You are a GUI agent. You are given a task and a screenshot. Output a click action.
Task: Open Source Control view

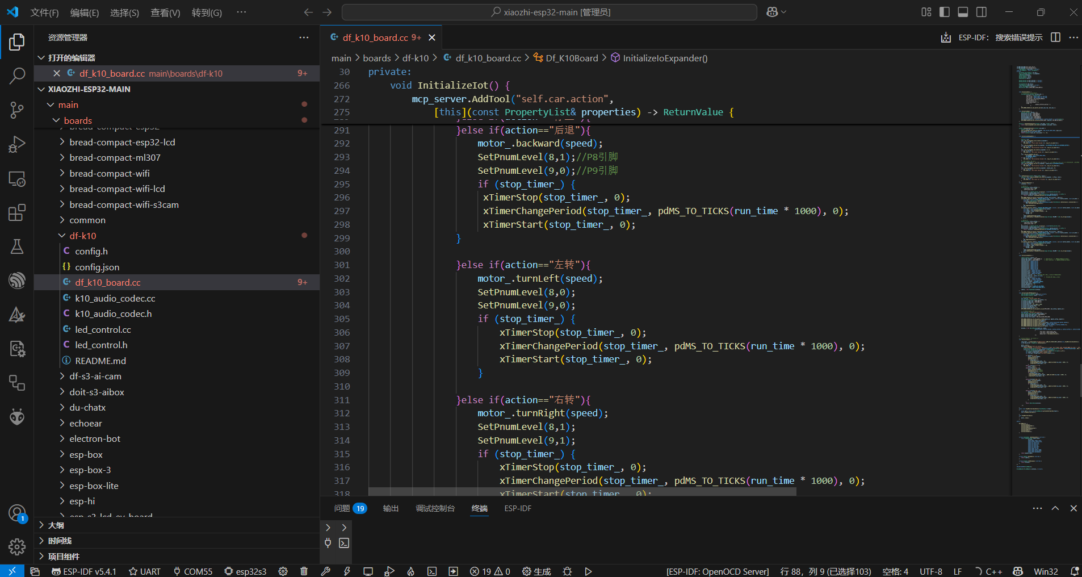pos(17,110)
